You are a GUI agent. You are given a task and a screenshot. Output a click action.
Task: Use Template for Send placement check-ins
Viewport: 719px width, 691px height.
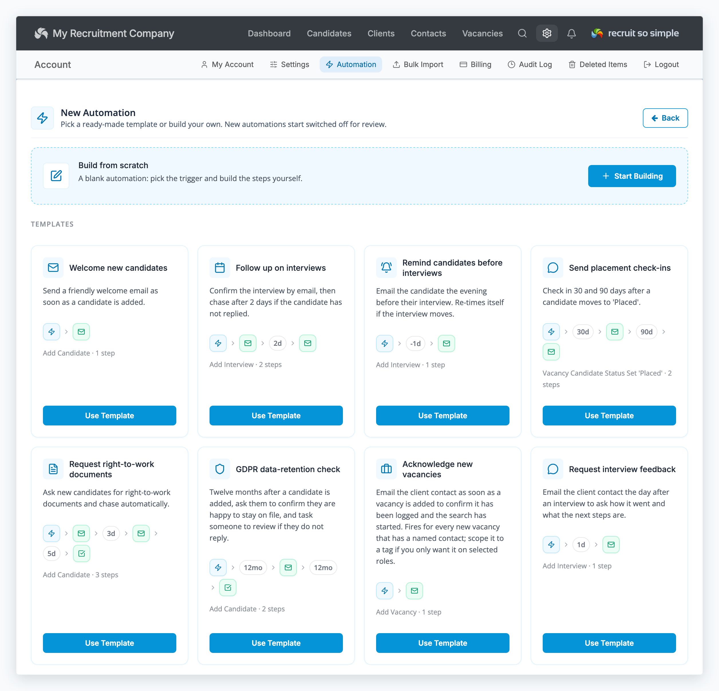point(609,416)
